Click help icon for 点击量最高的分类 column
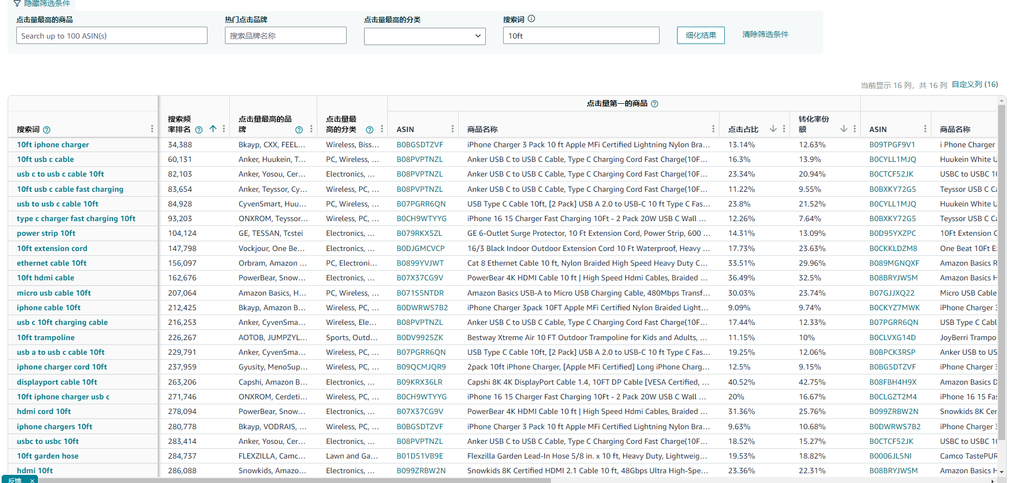1015x483 pixels. (x=369, y=130)
